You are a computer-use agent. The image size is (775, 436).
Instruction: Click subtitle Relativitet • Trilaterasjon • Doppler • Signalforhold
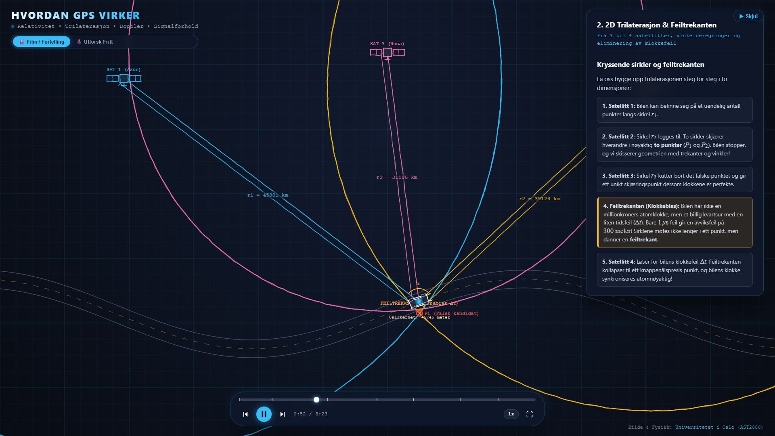pos(107,26)
